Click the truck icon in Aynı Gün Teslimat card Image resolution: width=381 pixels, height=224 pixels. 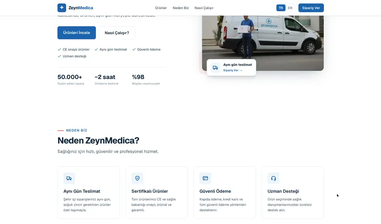click(69, 178)
